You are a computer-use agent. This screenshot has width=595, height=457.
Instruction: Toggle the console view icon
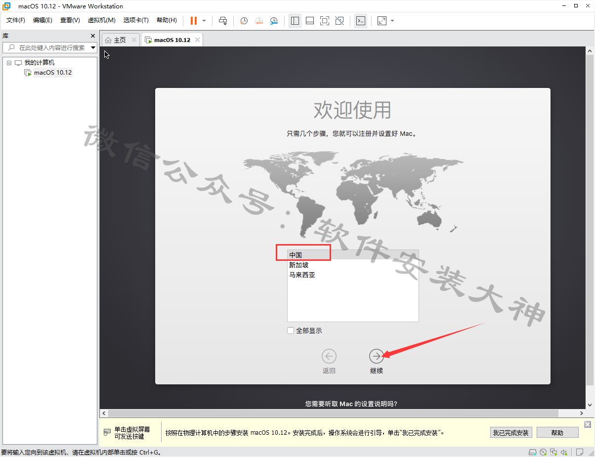(361, 21)
